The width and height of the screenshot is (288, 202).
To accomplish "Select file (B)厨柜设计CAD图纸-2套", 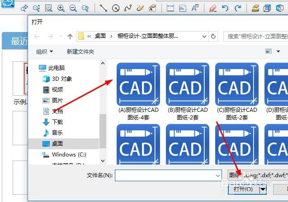I will coord(188,92).
